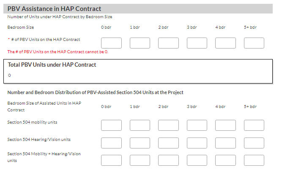The height and width of the screenshot is (170, 282).
Task: Click Hearing/Vision units 0 bdr field
Action: coord(111,143)
